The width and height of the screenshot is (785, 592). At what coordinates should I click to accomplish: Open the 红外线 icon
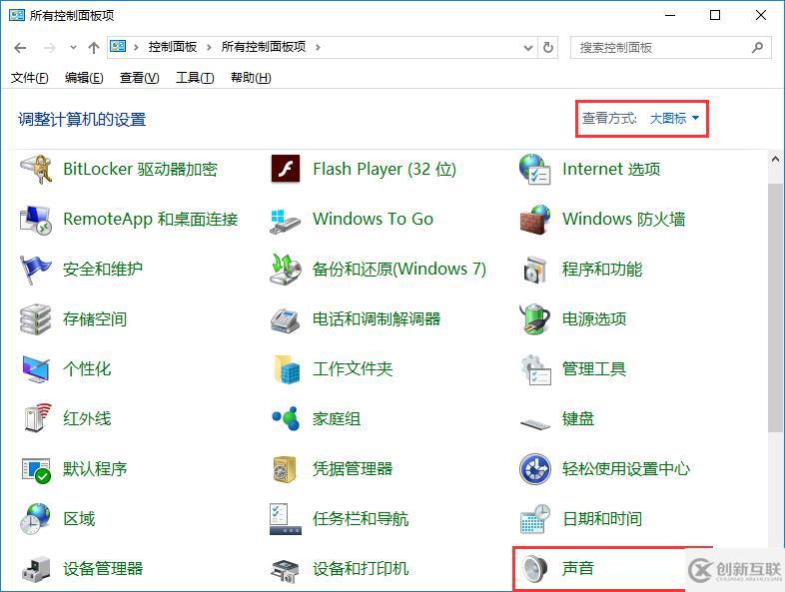pyautogui.click(x=38, y=418)
